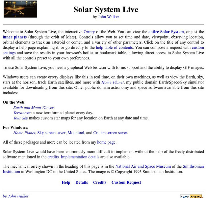206x198 pixels.
Task: Open the Craters screen saver link
Action: pos(110,133)
